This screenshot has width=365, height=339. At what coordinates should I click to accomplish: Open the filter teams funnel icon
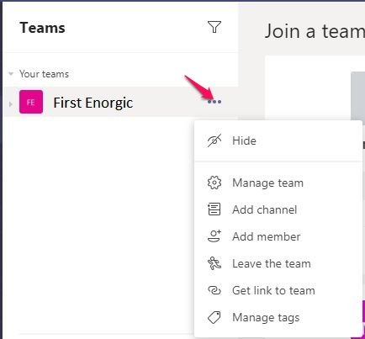tap(214, 27)
